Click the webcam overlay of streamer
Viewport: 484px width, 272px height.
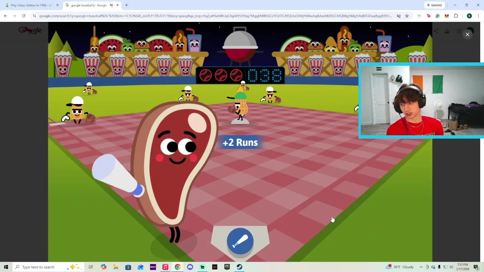422,100
